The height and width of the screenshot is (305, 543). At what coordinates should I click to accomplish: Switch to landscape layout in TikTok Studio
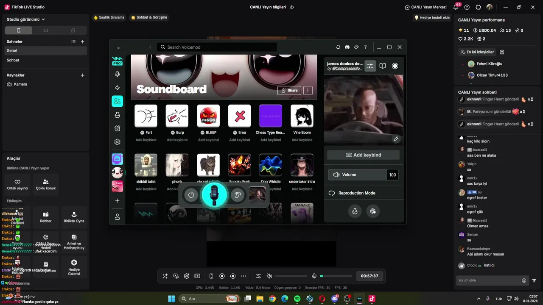(x=46, y=30)
